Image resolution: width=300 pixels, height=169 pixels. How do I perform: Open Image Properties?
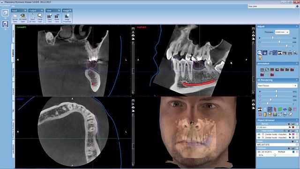[67, 18]
